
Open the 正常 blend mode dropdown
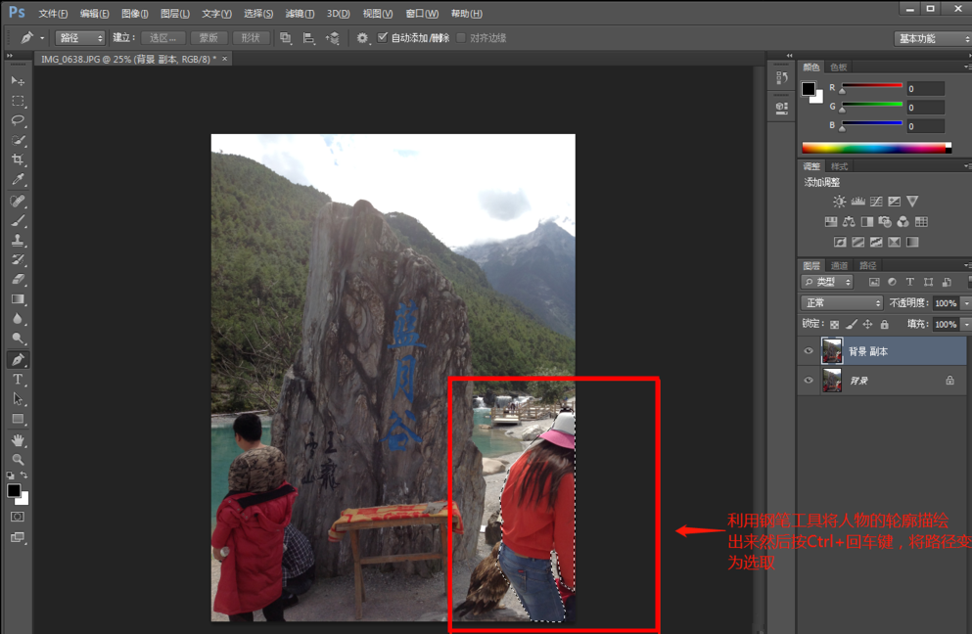point(841,303)
